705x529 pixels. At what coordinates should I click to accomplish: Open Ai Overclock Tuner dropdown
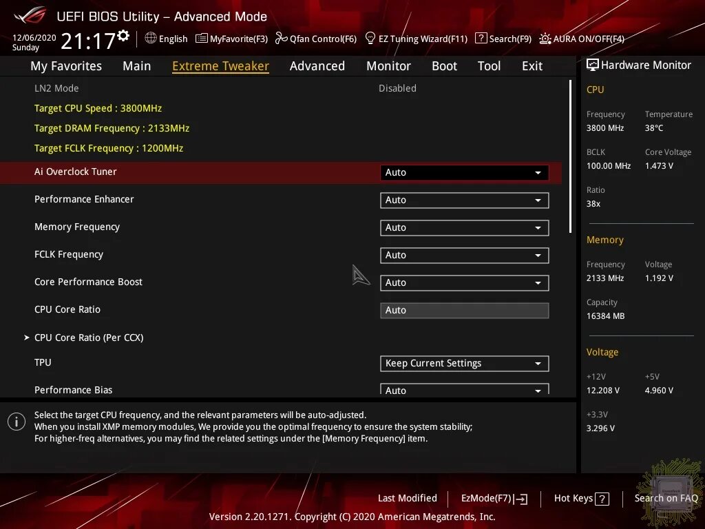[465, 173]
